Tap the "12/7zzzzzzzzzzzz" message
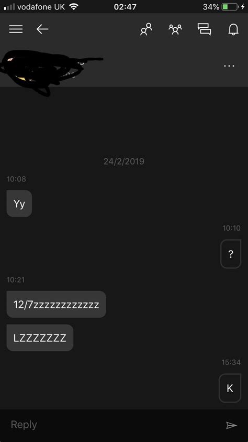 56,305
